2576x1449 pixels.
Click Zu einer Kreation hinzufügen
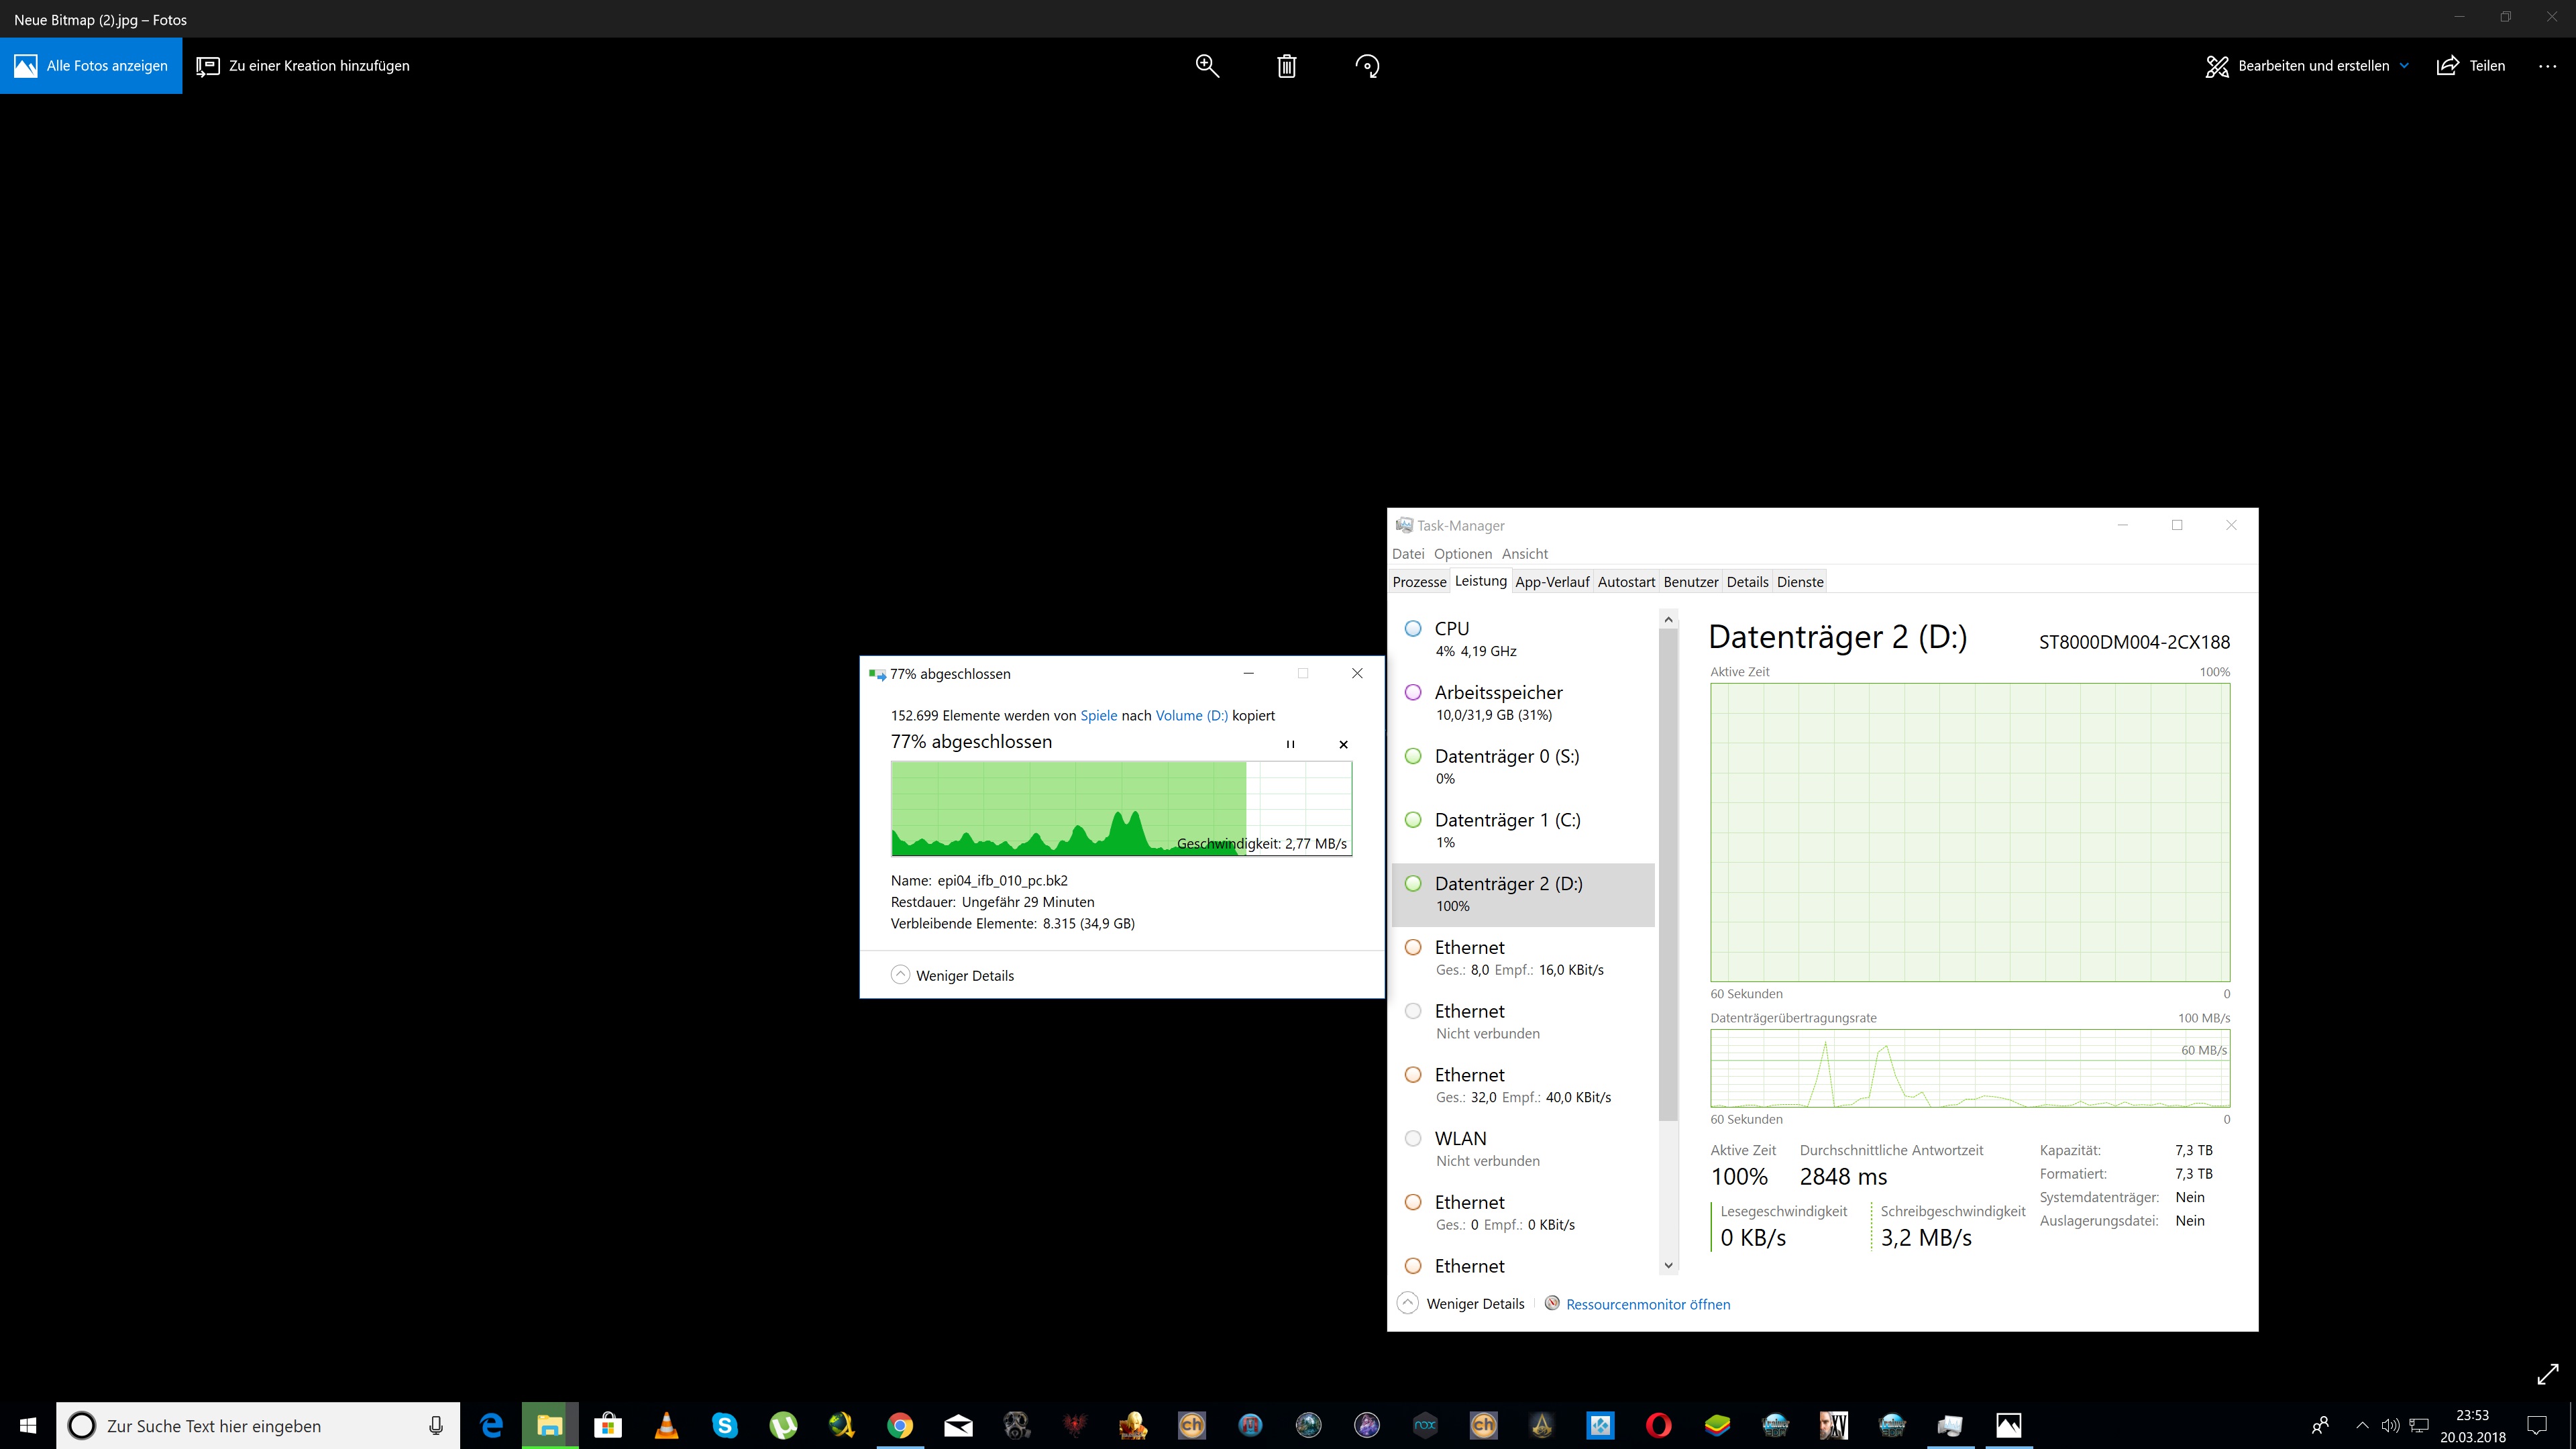(303, 66)
